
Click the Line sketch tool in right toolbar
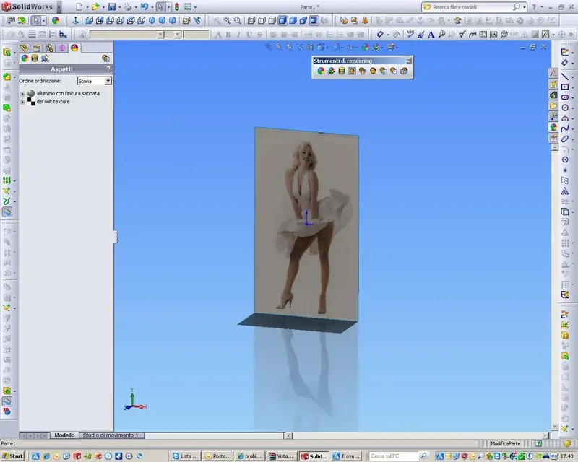point(565,77)
